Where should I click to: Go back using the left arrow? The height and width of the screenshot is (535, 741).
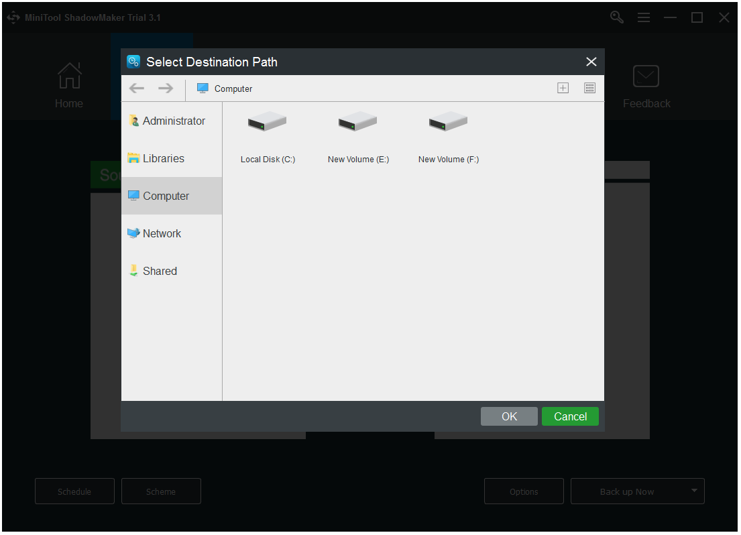[137, 88]
